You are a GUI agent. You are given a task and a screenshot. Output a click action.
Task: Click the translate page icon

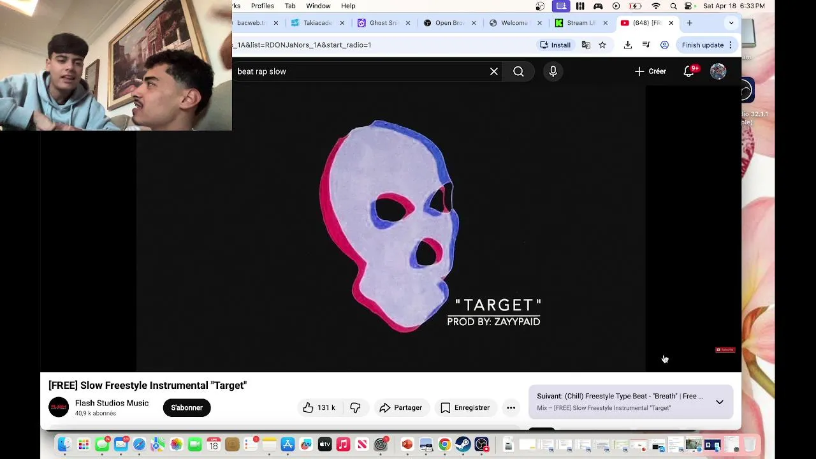[586, 45]
